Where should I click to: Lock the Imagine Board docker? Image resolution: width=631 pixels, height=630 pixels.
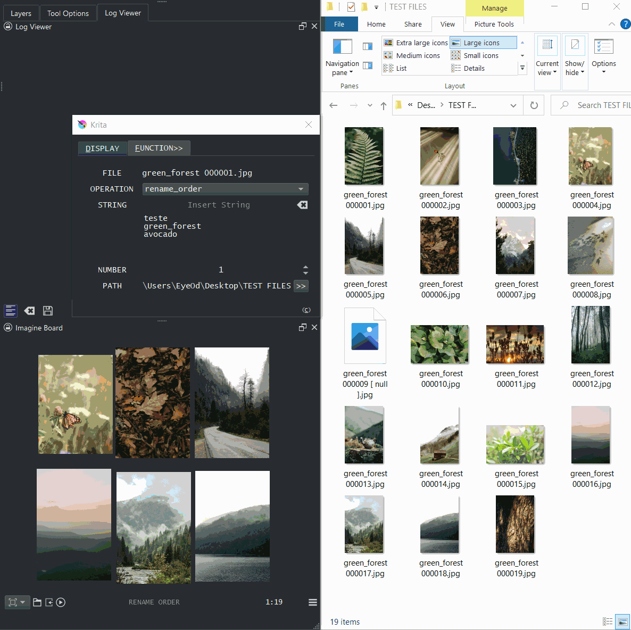click(8, 328)
